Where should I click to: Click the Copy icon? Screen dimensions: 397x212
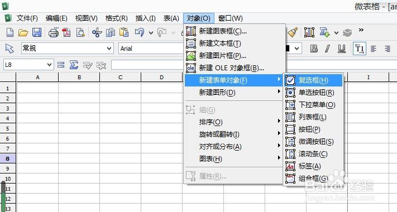point(111,32)
